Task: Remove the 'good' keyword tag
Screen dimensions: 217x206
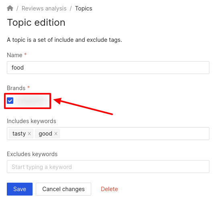Action: tap(56, 134)
